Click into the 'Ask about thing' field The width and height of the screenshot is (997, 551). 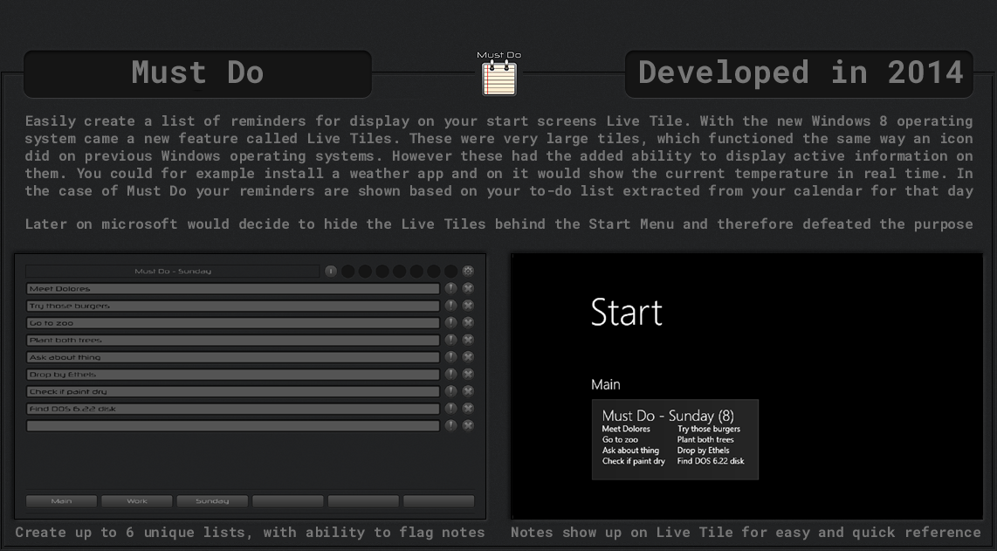[233, 357]
